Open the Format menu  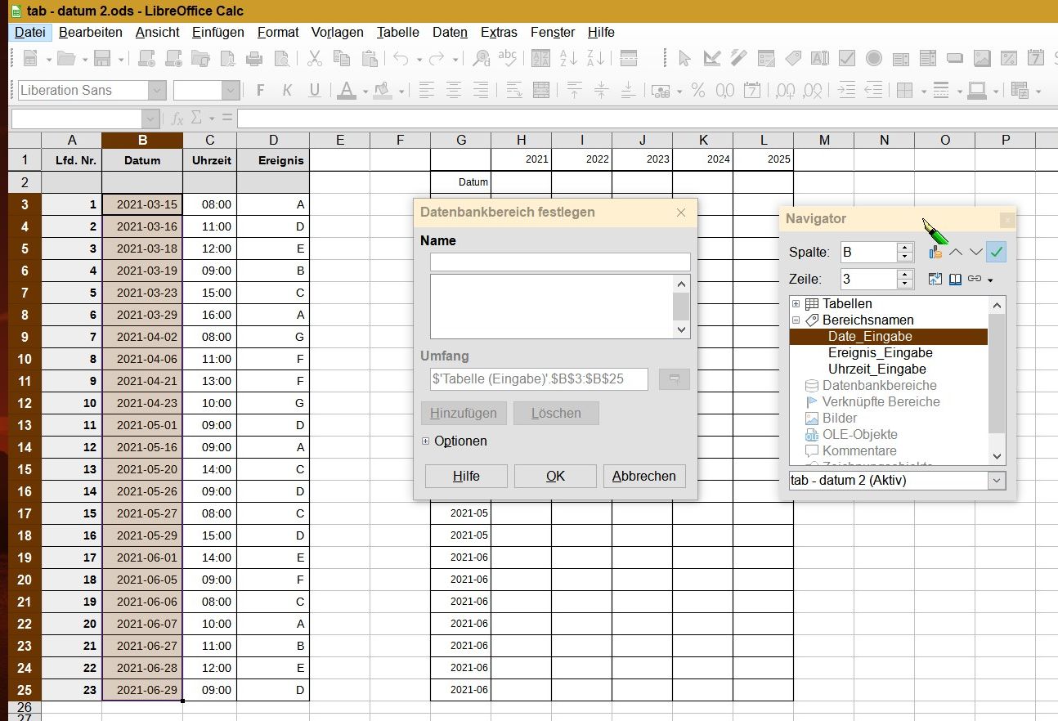click(x=278, y=32)
